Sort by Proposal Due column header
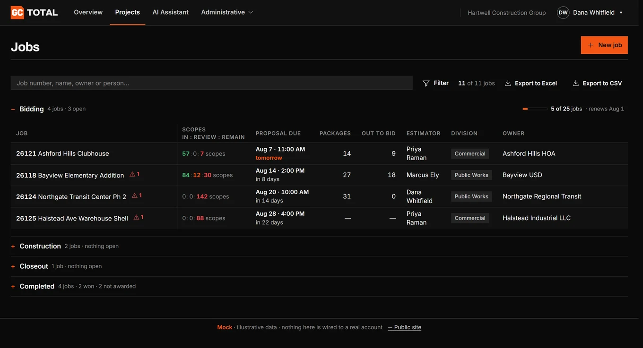 pos(278,133)
